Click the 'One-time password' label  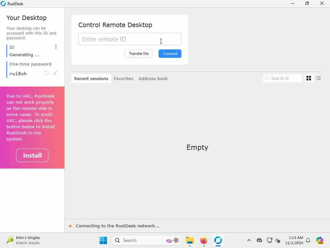coord(30,64)
